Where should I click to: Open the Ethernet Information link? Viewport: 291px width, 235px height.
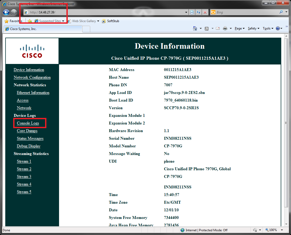(x=33, y=92)
